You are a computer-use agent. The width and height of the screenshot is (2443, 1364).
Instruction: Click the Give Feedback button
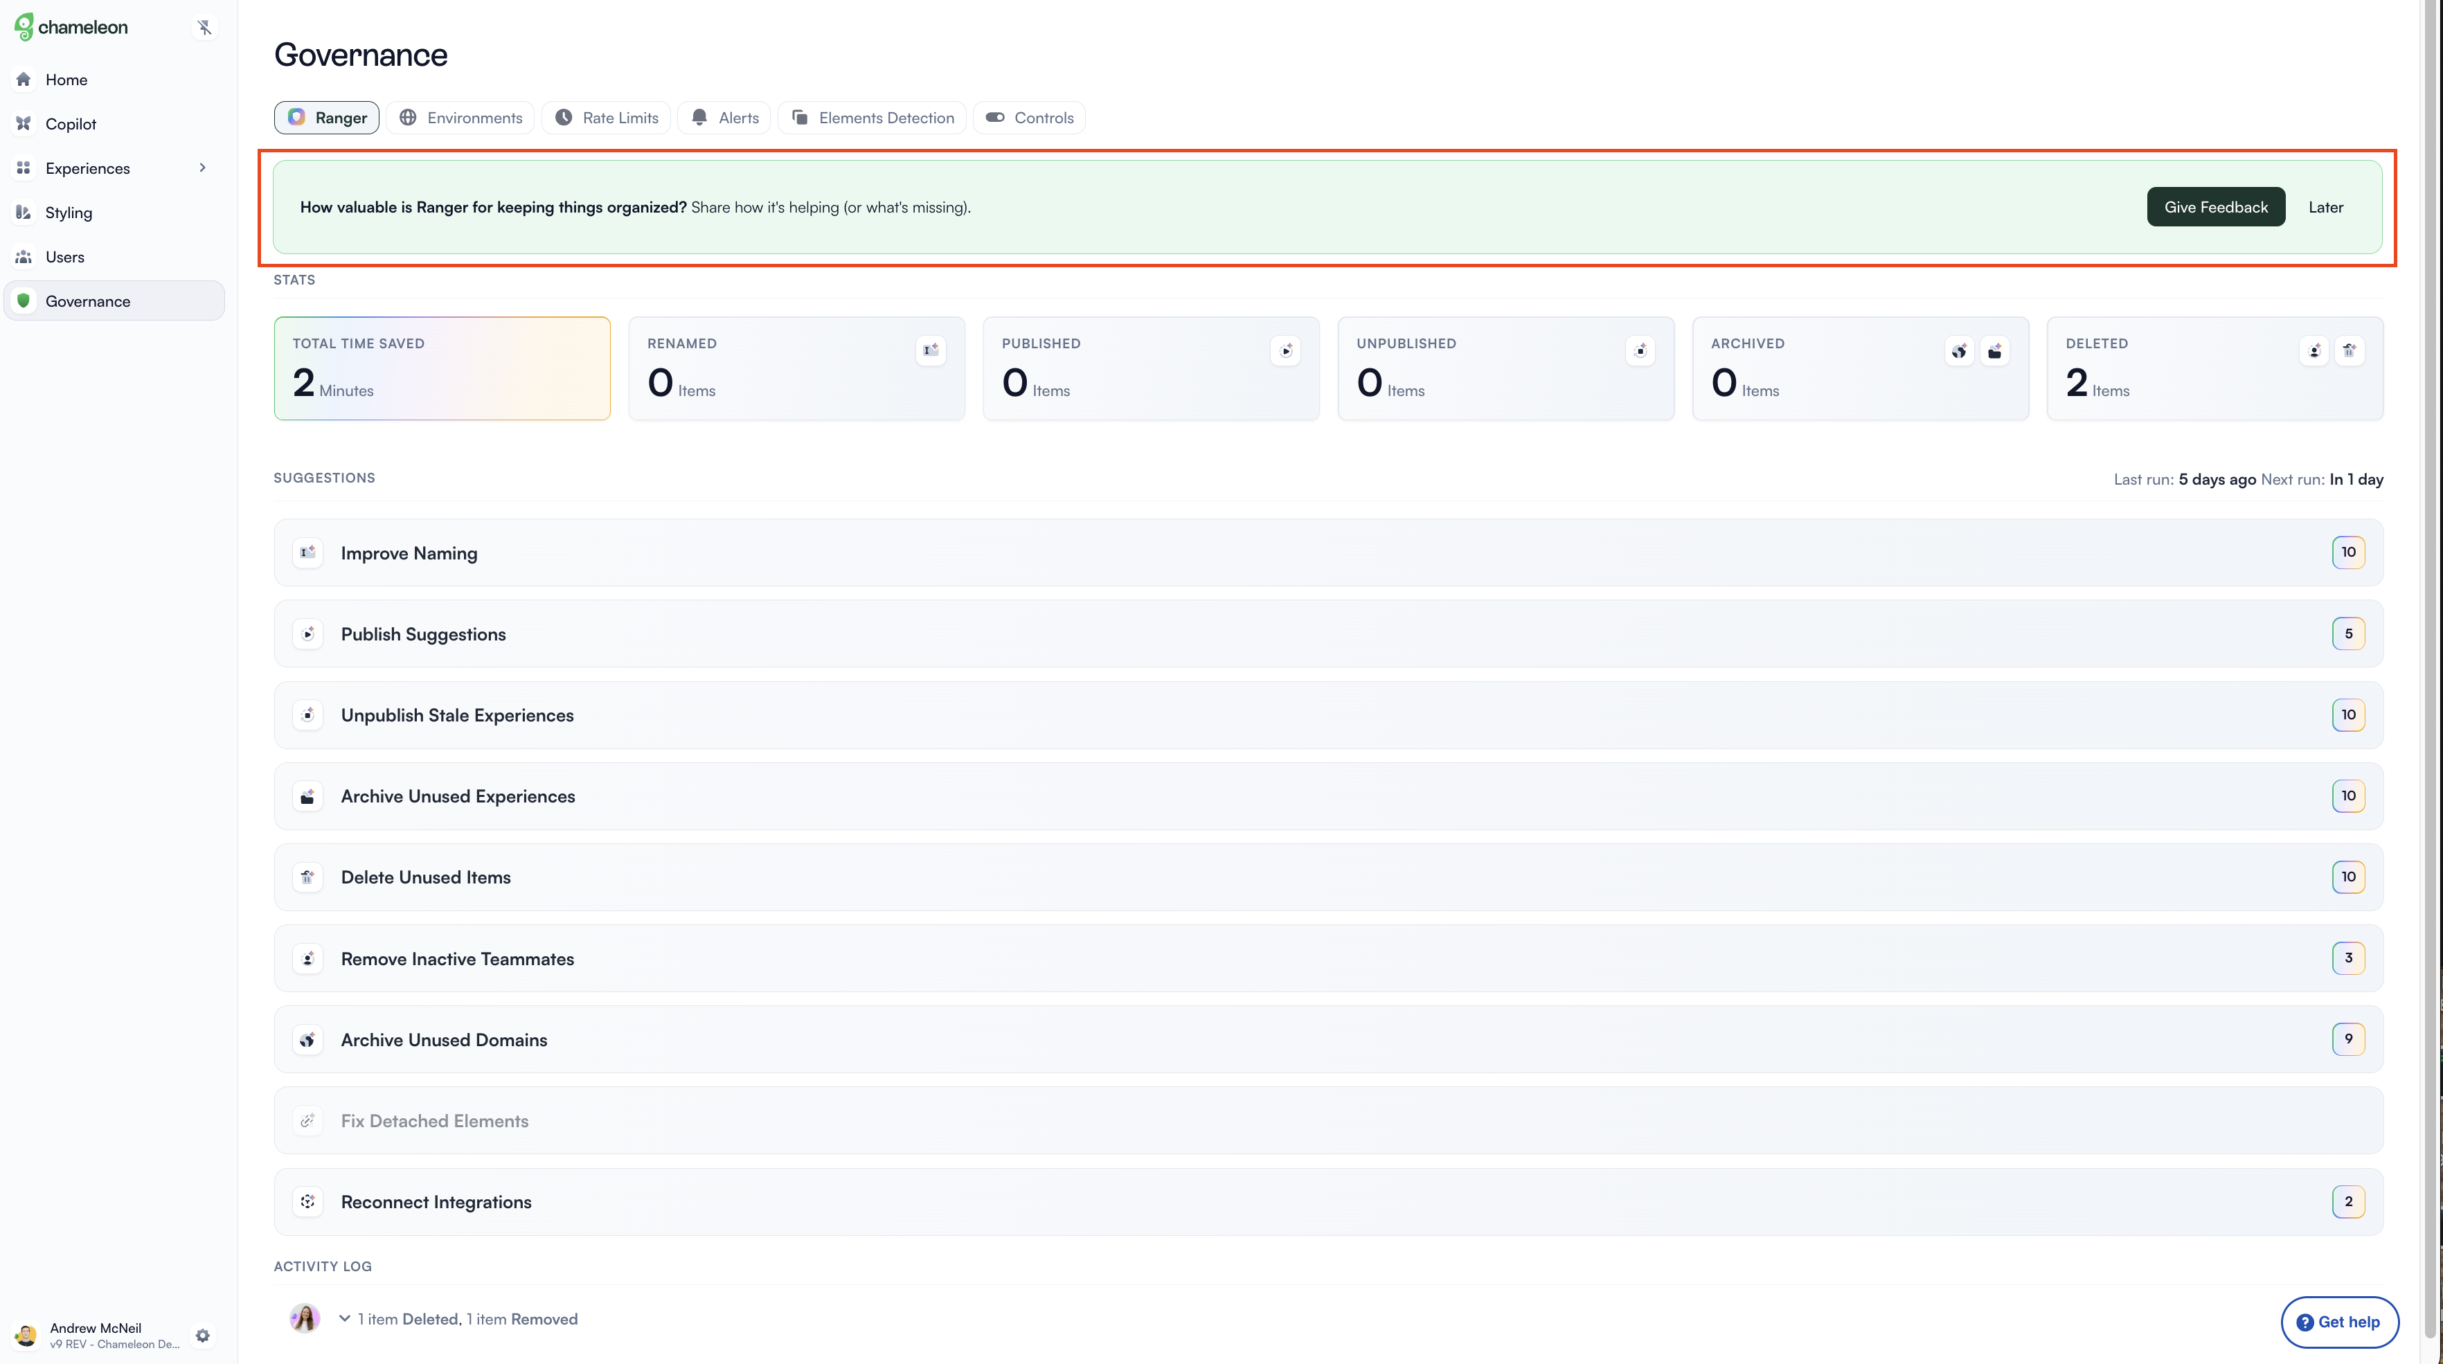point(2217,206)
